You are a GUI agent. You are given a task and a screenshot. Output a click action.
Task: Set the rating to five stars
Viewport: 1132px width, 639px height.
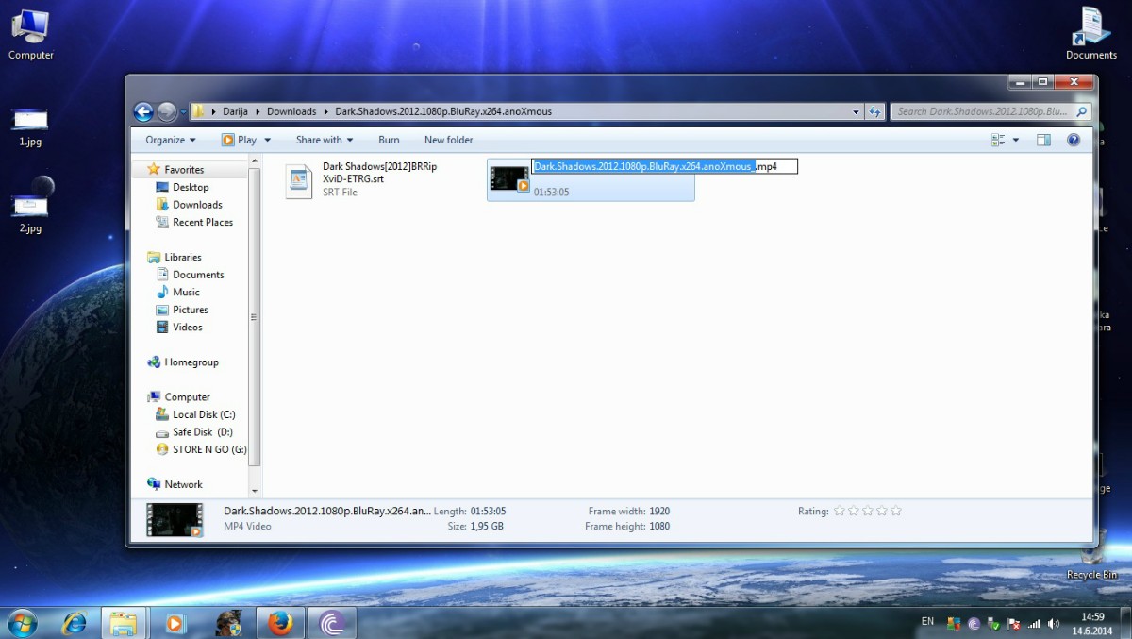tap(896, 511)
